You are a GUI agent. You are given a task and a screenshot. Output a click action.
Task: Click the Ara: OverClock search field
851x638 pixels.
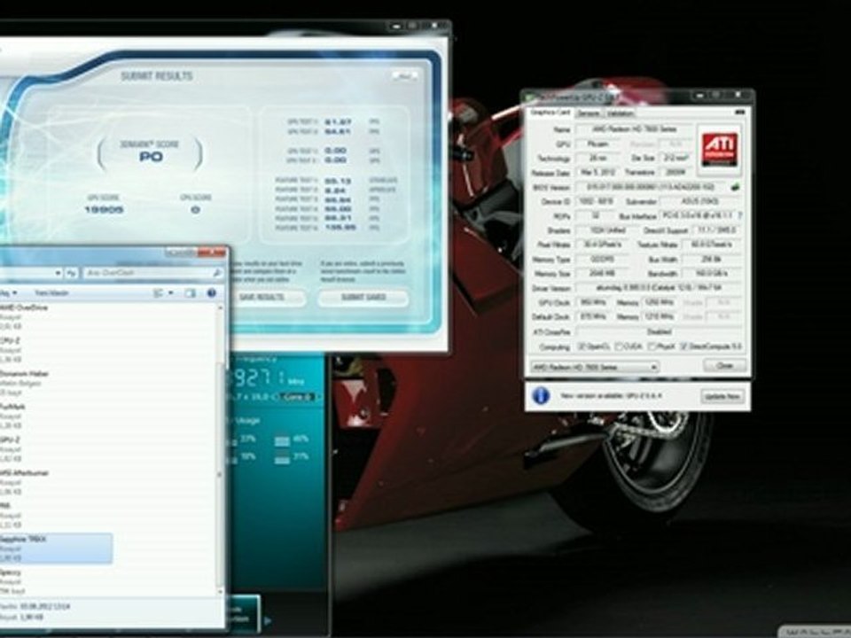point(153,273)
